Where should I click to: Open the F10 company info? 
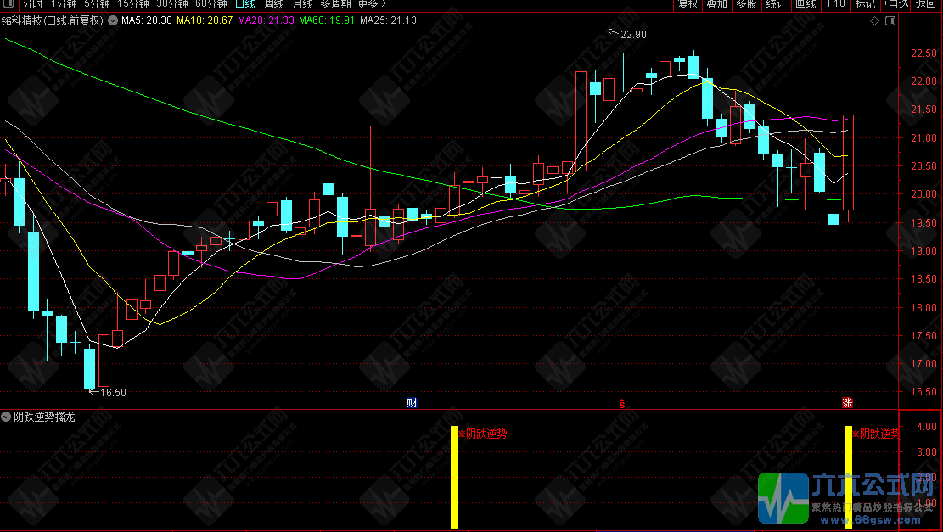836,4
